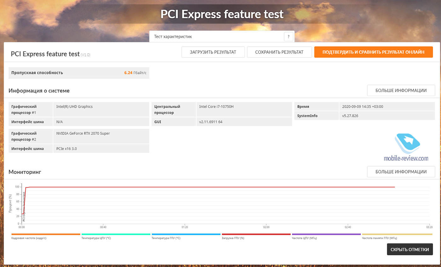Toggle Частота памяти ГПУ yellow legend swatch
The width and height of the screenshot is (441, 267).
pyautogui.click(x=397, y=234)
